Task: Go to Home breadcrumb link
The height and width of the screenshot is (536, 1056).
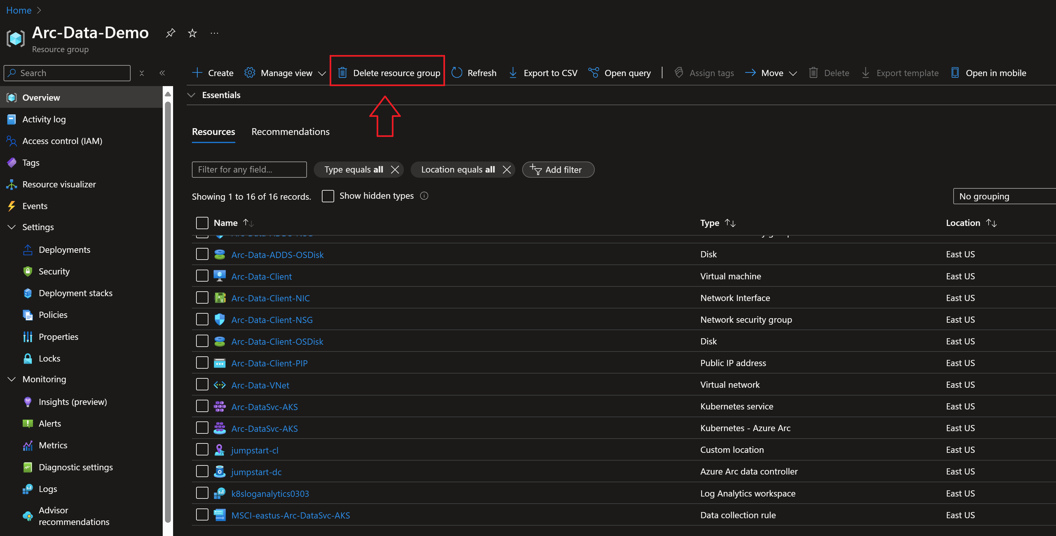Action: pos(19,10)
